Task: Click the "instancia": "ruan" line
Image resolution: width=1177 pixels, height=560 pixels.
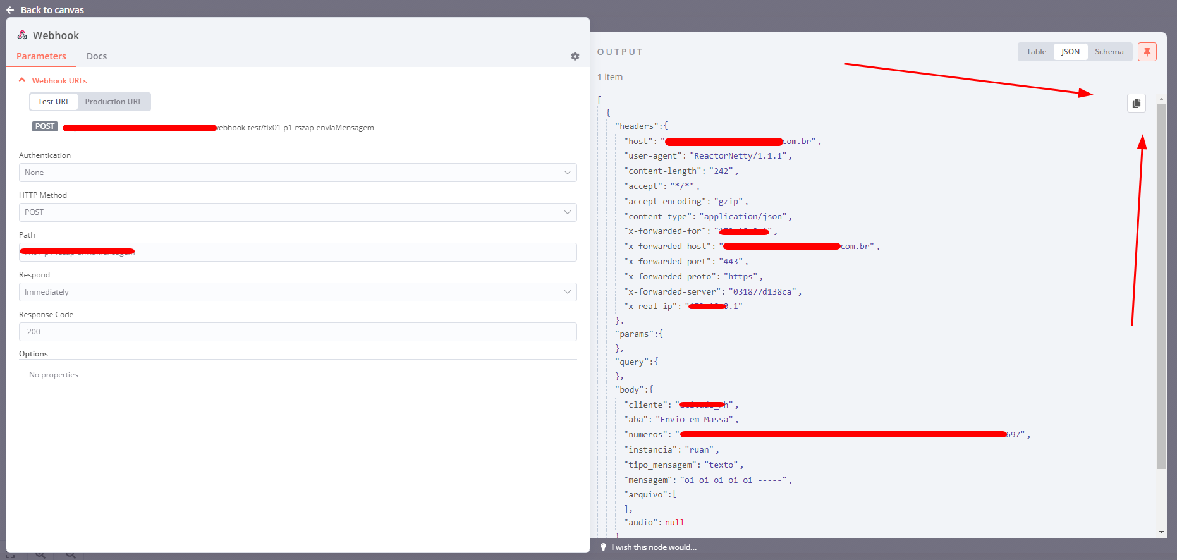Action: point(671,450)
